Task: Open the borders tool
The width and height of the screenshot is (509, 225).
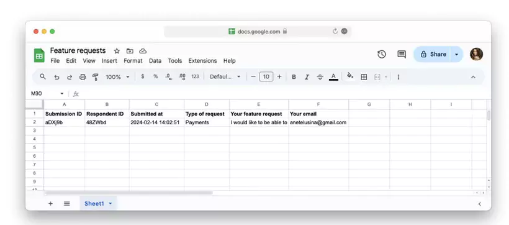Action: click(x=364, y=77)
